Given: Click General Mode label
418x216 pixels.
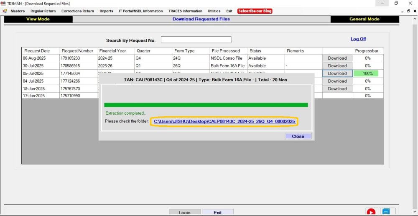Looking at the screenshot, I should click(364, 19).
